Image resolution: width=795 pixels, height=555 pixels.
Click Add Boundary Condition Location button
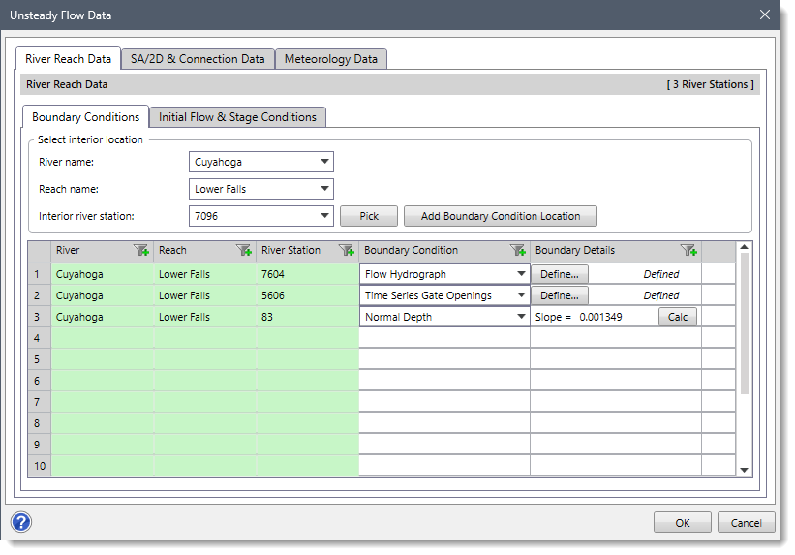500,216
